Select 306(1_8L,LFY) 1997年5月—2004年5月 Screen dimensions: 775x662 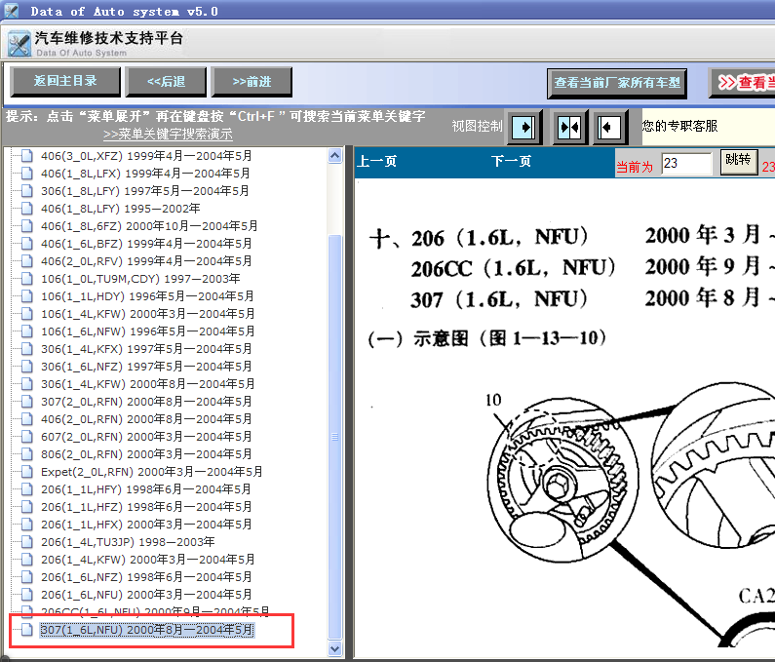tap(145, 191)
